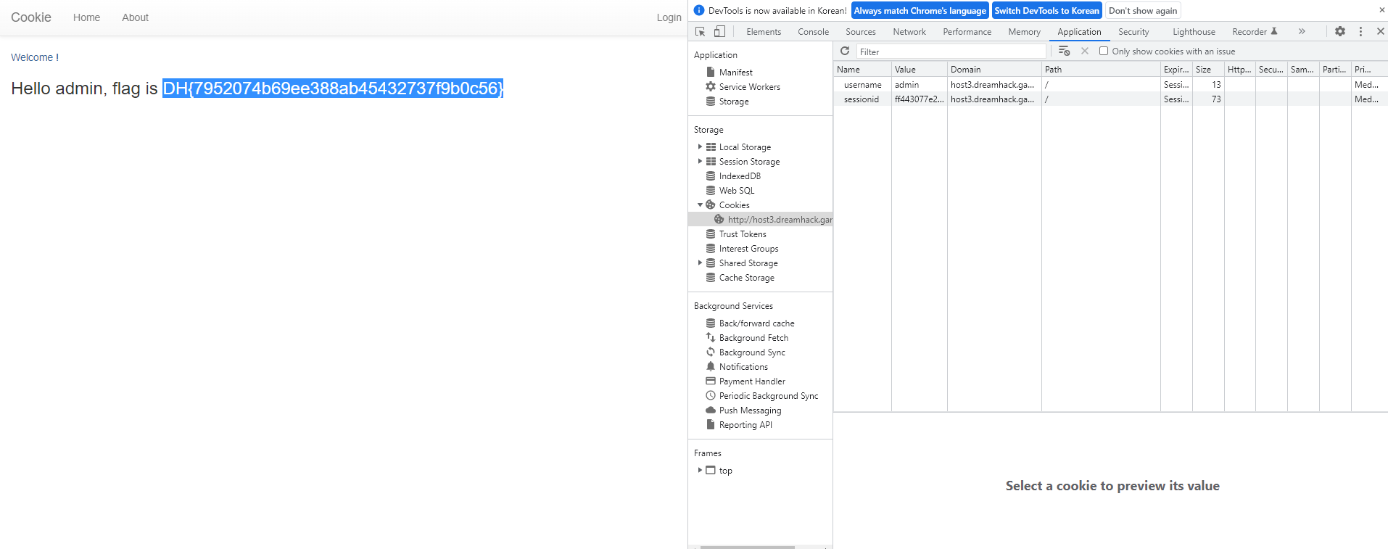Clear all cookies icon
Viewport: 1388px width, 549px height.
pos(1064,51)
